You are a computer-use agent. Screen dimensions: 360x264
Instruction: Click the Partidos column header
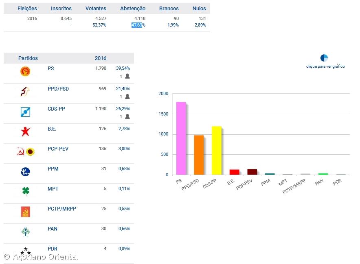click(28, 58)
